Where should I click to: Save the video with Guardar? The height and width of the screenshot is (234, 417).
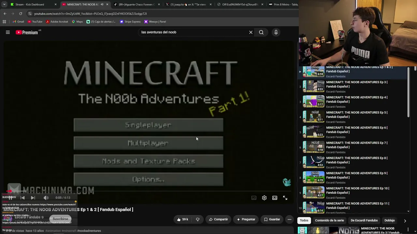pyautogui.click(x=272, y=219)
